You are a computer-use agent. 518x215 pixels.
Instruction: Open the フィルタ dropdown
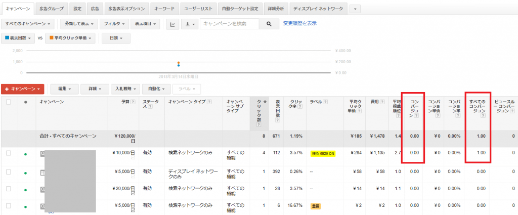pyautogui.click(x=114, y=24)
